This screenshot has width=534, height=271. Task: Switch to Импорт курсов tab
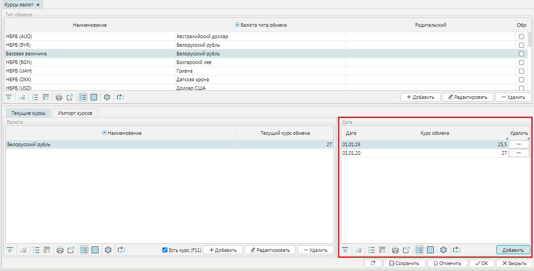[75, 113]
